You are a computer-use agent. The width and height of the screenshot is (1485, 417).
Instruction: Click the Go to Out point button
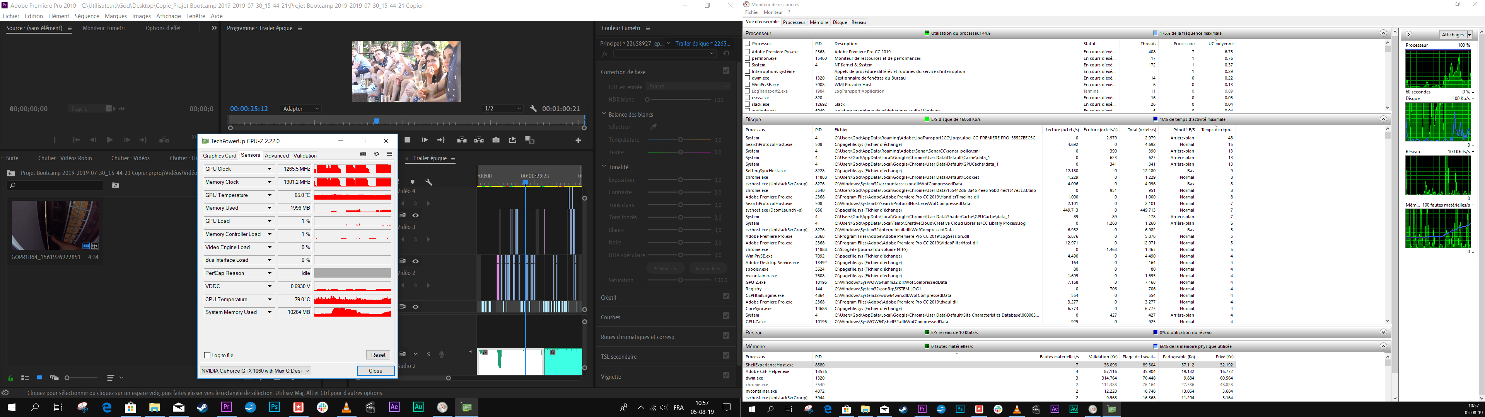pyautogui.click(x=441, y=140)
